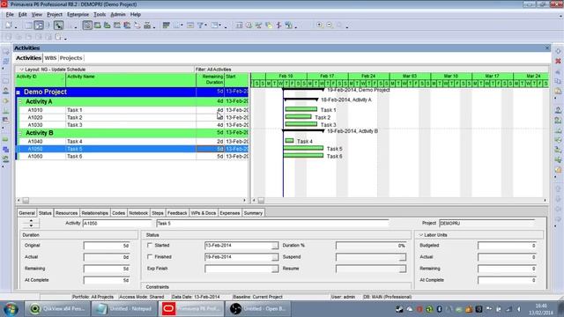564x317 pixels.
Task: Click the activity navigation up/down stepper
Action: 31,223
